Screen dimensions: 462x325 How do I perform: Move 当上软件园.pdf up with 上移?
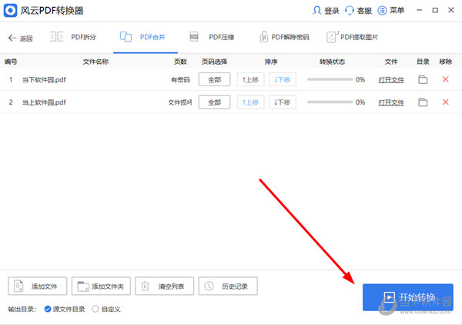pyautogui.click(x=250, y=102)
